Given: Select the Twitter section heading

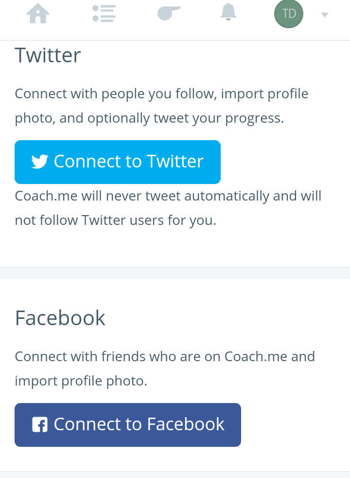Looking at the screenshot, I should click(48, 55).
